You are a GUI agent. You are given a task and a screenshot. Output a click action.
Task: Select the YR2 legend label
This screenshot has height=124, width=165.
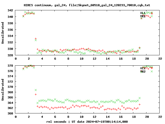click(x=143, y=72)
